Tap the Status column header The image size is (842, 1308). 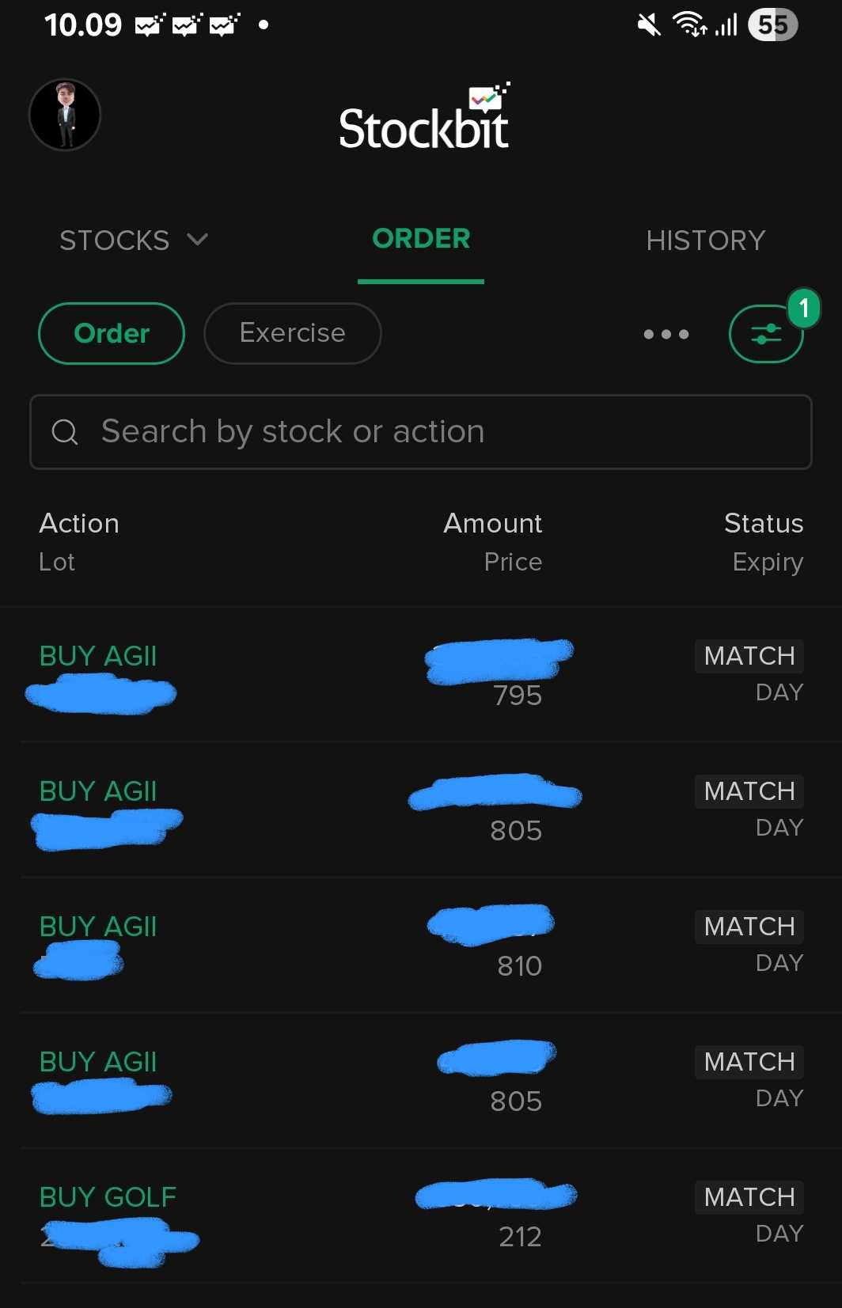(x=764, y=523)
